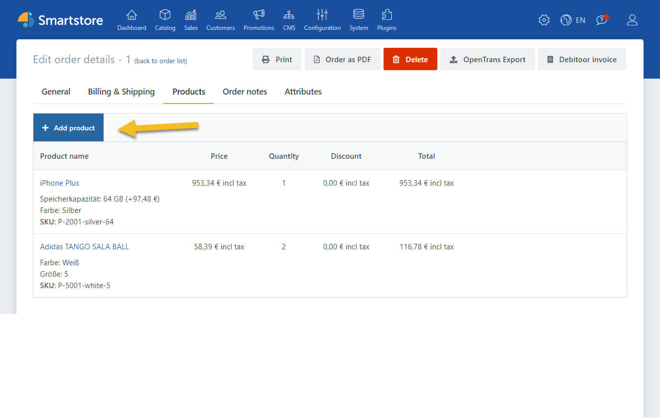Follow the back to order list link
660x418 pixels.
160,61
